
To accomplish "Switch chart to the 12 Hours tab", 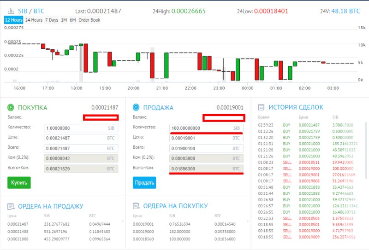I will pos(13,20).
